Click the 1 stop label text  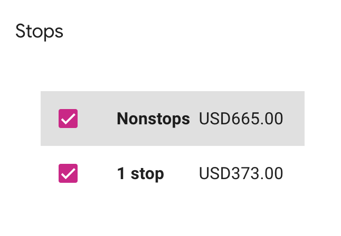point(140,173)
